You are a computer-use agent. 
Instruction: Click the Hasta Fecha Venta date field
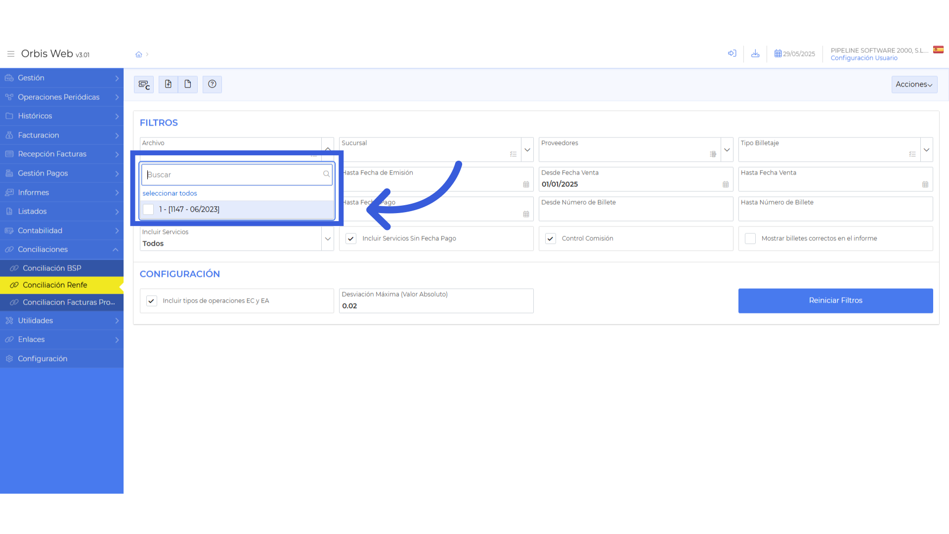835,179
